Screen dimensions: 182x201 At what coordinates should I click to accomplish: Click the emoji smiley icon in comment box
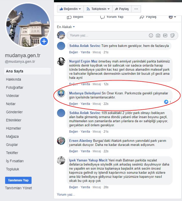[151, 35]
